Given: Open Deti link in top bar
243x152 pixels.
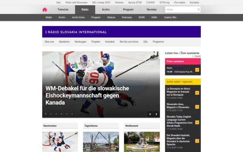Looking at the screenshot, I should point(58,2).
